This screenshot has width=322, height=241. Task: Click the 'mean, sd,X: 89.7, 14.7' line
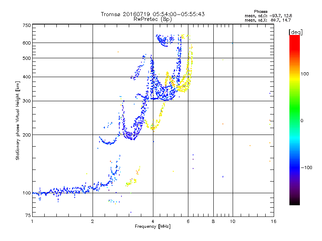[x=268, y=20]
